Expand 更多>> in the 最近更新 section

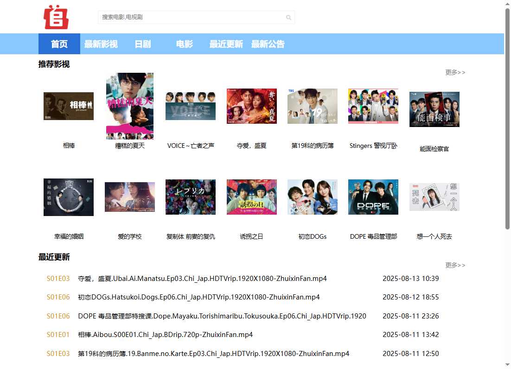coord(455,265)
